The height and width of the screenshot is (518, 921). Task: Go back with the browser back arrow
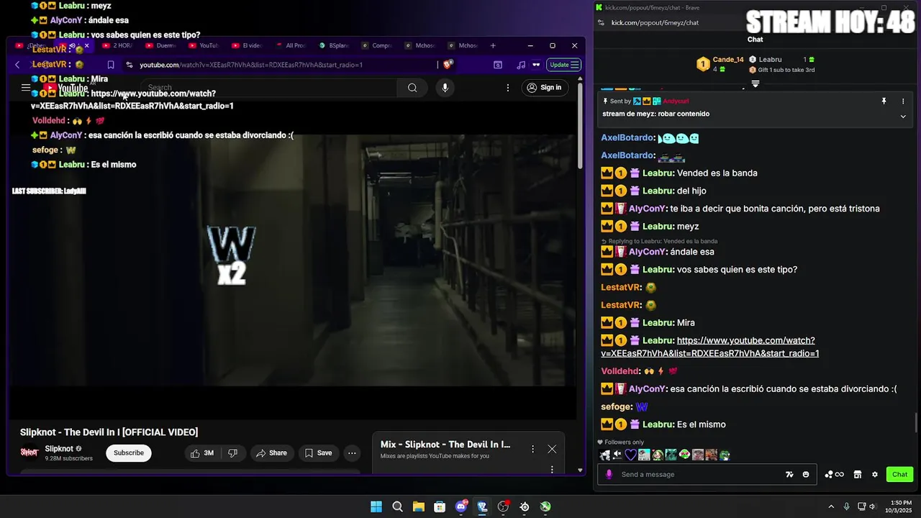tap(17, 65)
